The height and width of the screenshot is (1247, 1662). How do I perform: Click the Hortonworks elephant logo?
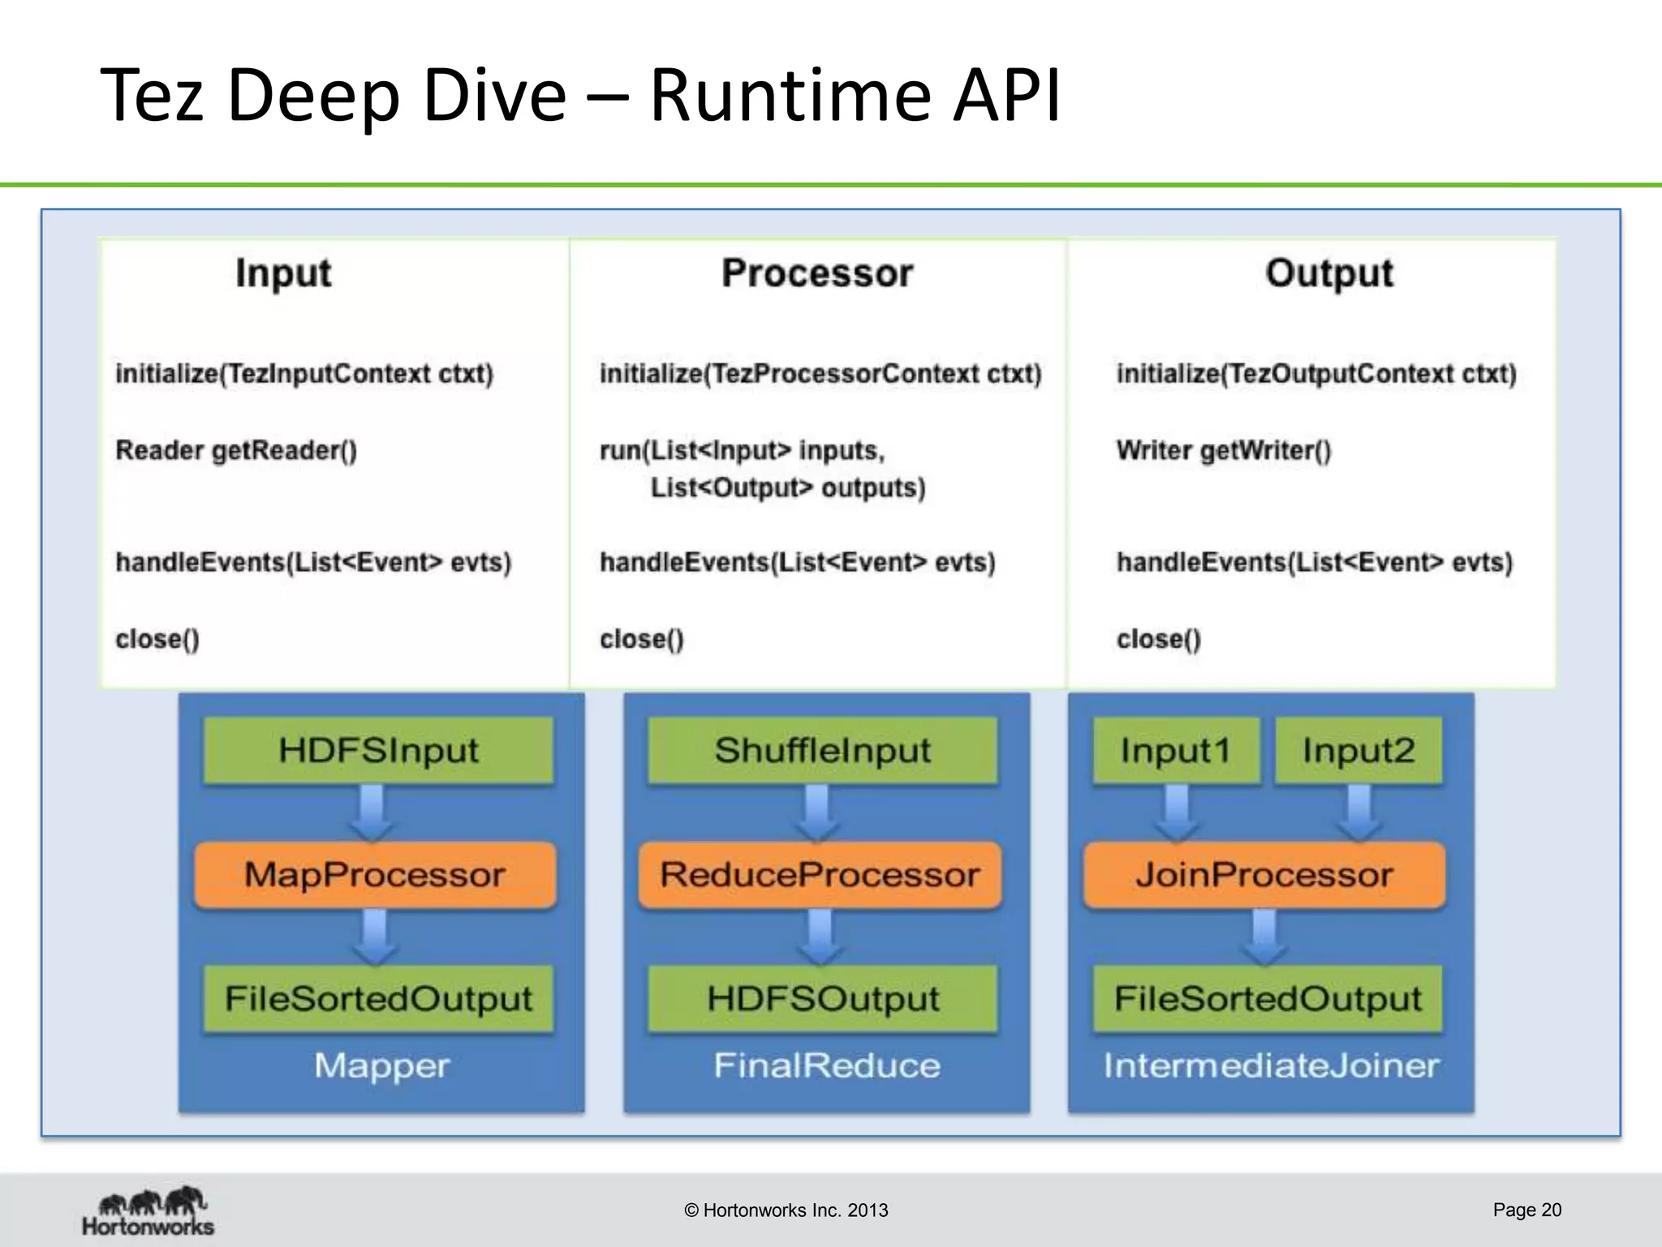pyautogui.click(x=149, y=1210)
